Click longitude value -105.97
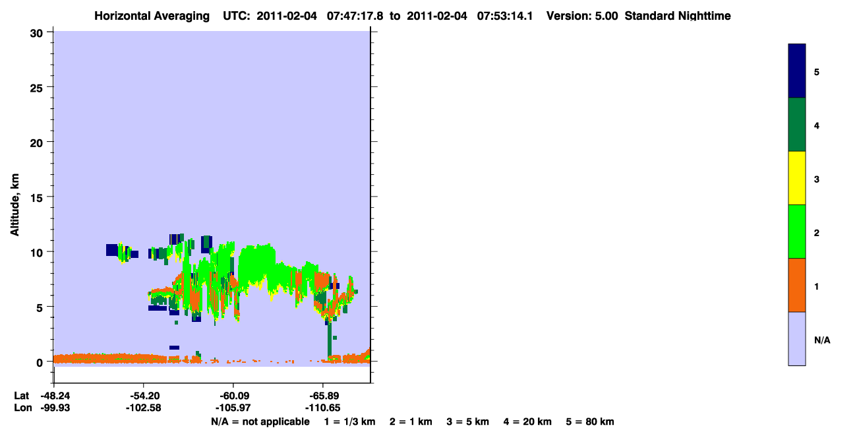 click(x=233, y=408)
